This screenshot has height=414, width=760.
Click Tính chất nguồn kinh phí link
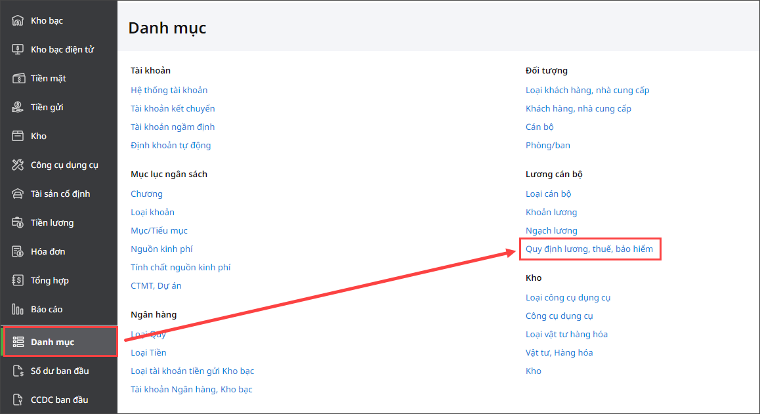pos(180,268)
